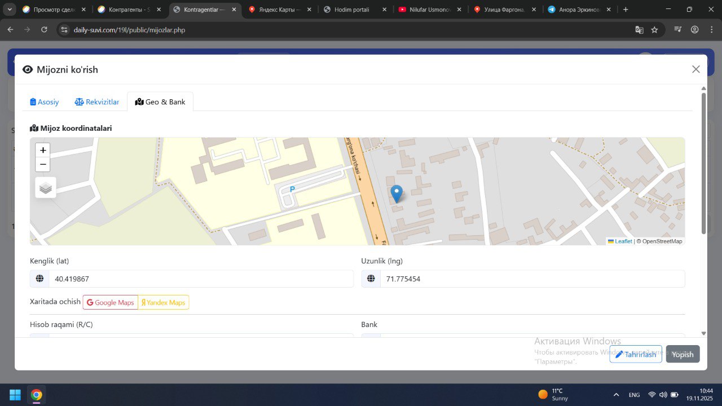The width and height of the screenshot is (722, 406).
Task: Click the blue location marker on map
Action: tap(397, 193)
